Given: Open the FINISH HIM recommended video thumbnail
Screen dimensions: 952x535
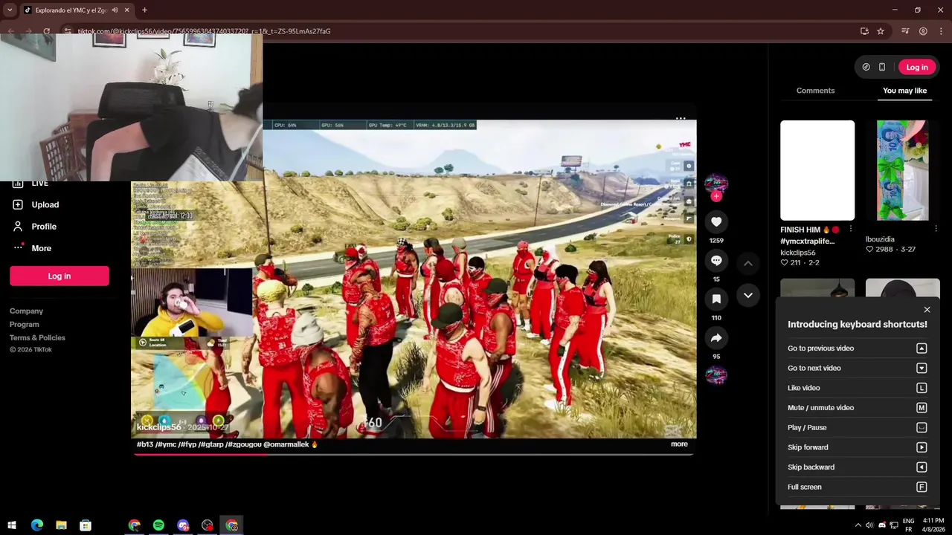Looking at the screenshot, I should tap(817, 170).
